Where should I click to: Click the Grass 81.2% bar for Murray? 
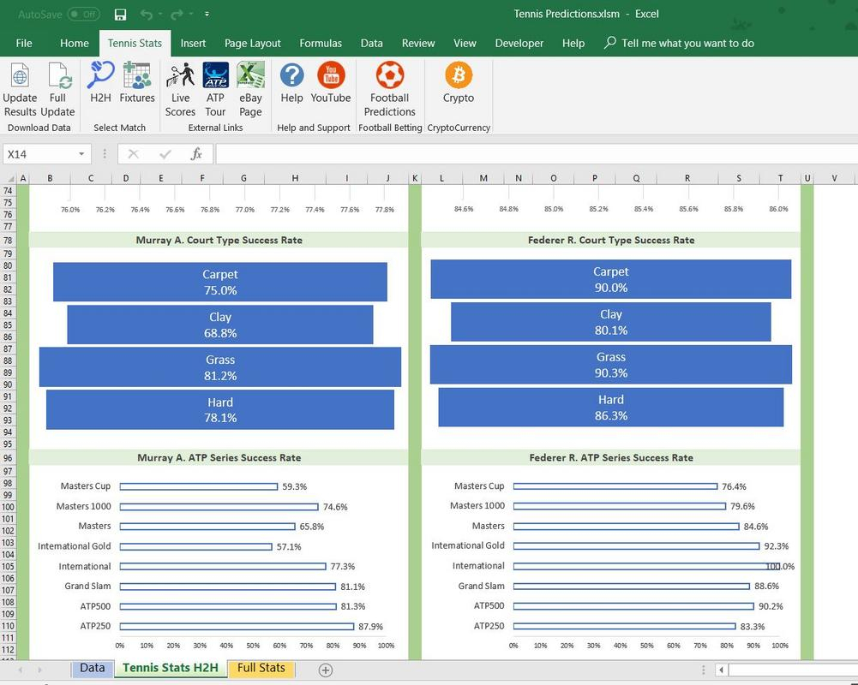click(x=220, y=366)
